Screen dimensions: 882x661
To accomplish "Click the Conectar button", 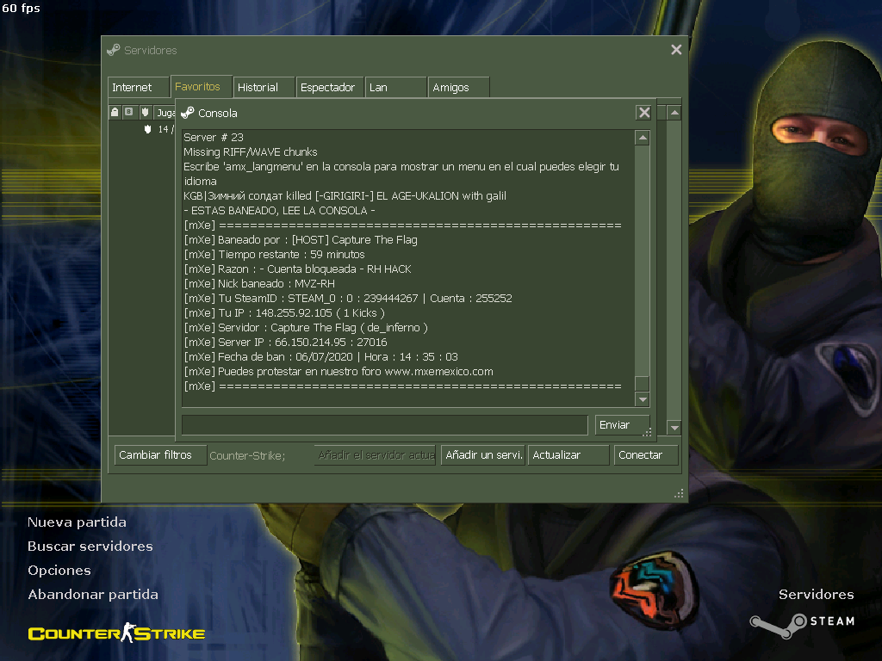I will pos(646,454).
